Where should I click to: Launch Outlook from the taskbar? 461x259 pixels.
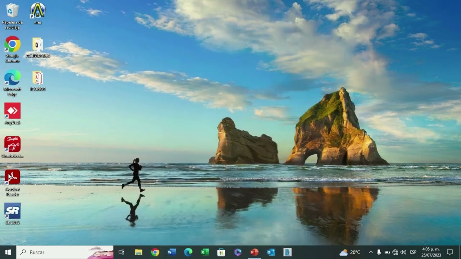[271, 252]
